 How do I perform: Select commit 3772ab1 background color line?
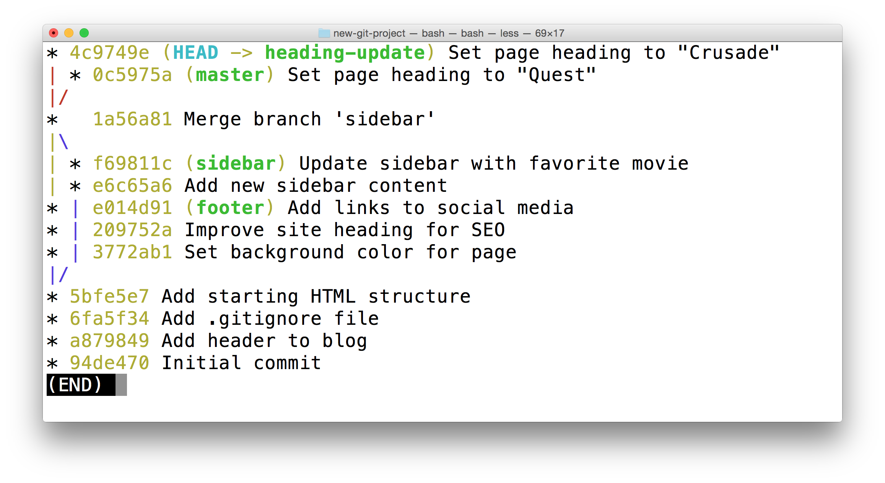[133, 251]
